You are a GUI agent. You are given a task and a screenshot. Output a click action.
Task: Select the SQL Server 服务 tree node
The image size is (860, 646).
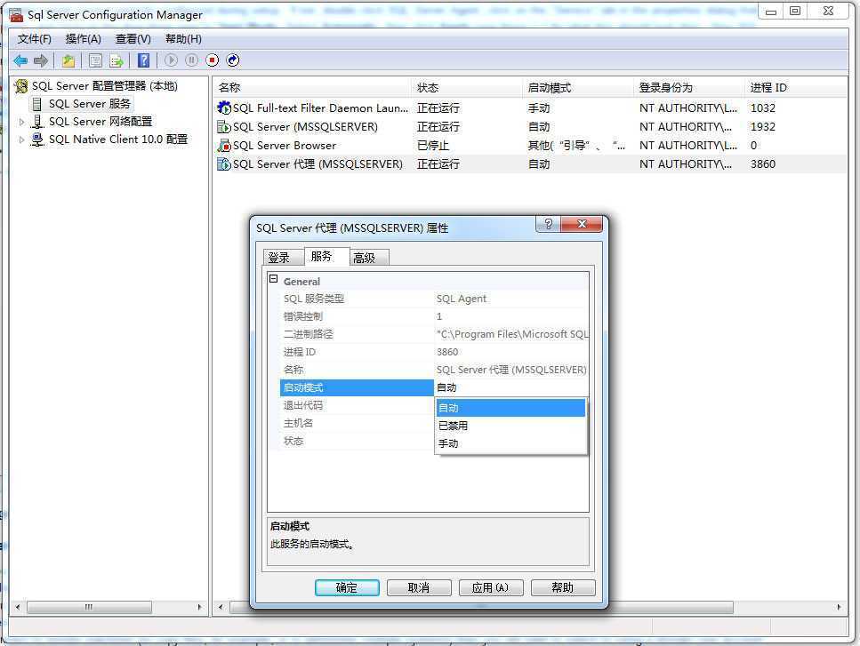(x=90, y=104)
